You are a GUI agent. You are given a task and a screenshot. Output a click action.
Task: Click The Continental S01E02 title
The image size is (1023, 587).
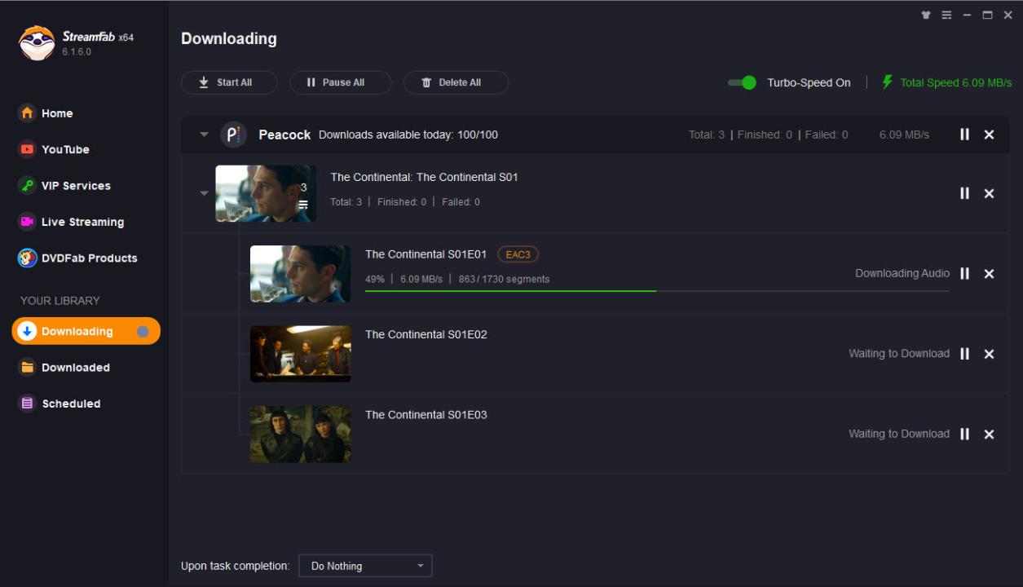click(426, 334)
